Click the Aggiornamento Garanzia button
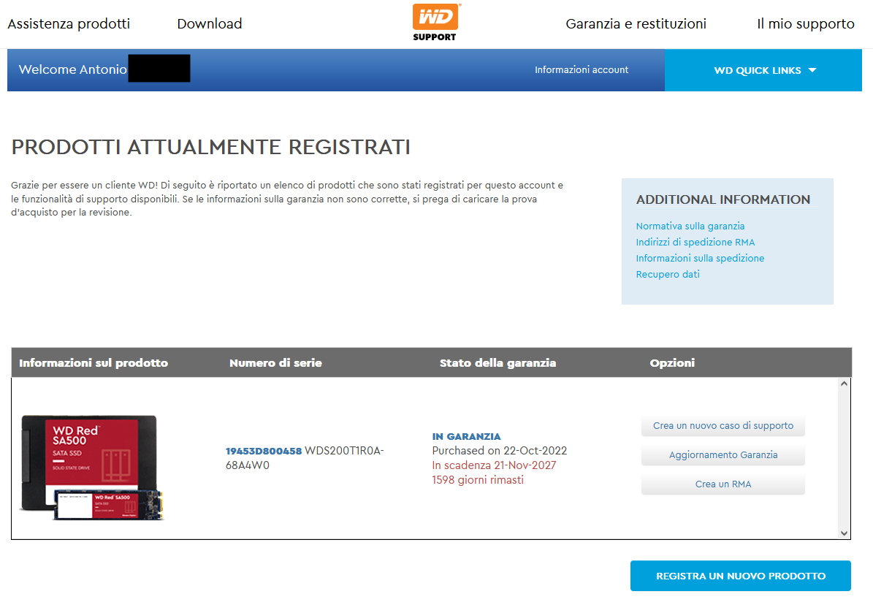This screenshot has height=613, width=873. pos(723,455)
